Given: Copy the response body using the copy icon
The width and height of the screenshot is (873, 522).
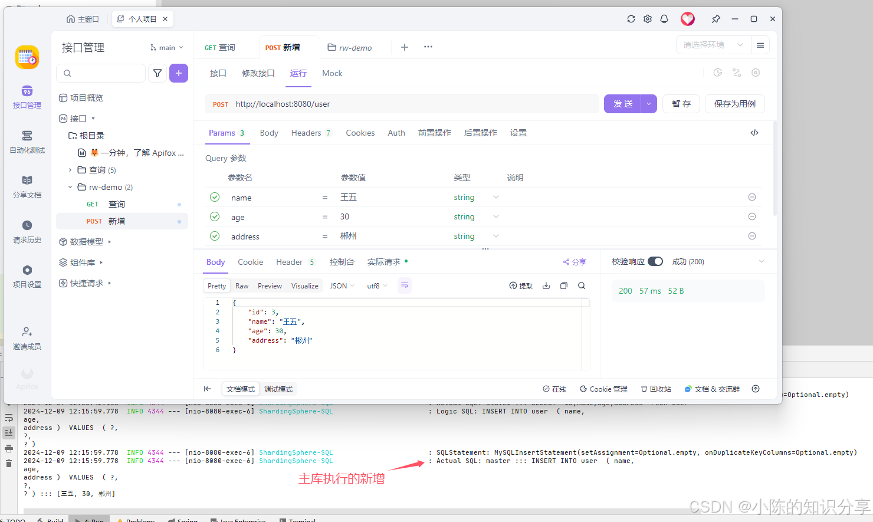Looking at the screenshot, I should click(564, 285).
